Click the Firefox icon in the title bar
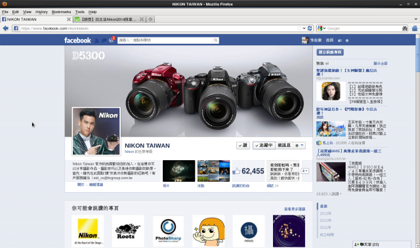420x248 pixels. [x=5, y=4]
